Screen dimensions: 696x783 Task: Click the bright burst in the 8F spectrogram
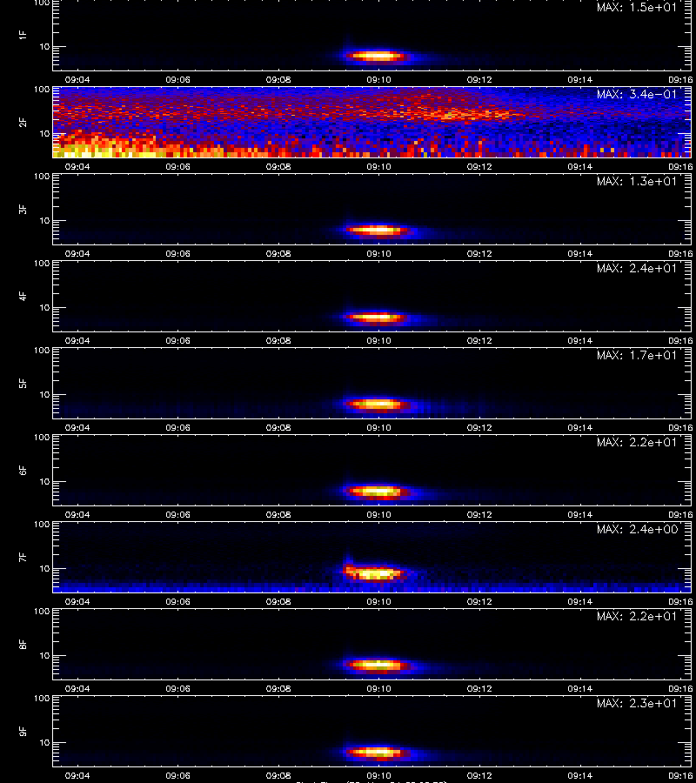[x=378, y=666]
